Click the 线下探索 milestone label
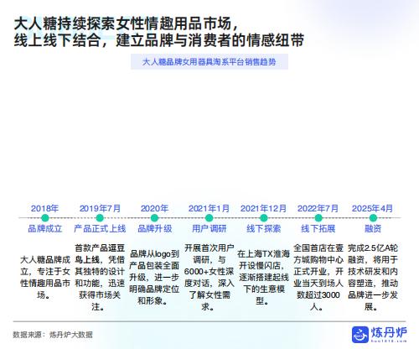Screen dimensions: 419x349 point(263,228)
